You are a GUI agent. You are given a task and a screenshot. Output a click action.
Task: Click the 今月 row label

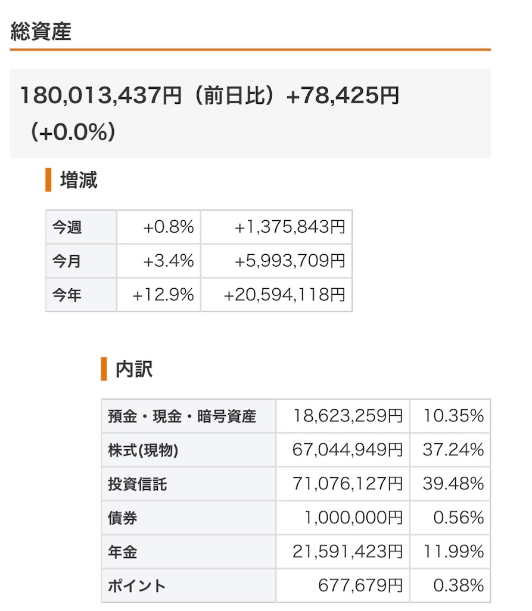click(67, 261)
